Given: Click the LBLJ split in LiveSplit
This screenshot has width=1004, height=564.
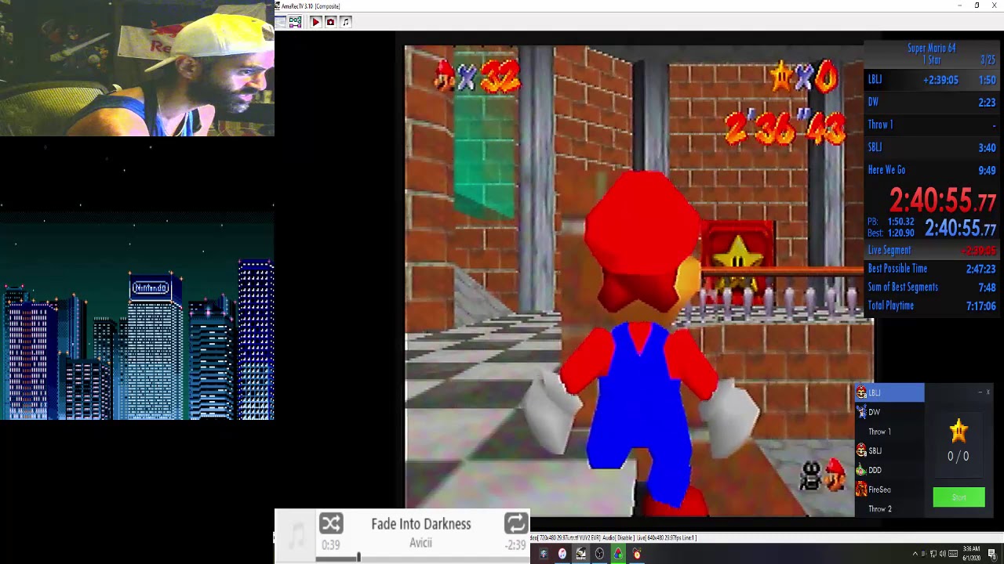Looking at the screenshot, I should coord(931,80).
